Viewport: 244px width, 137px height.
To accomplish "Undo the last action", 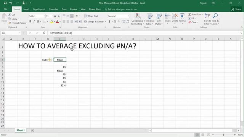I will [11, 3].
